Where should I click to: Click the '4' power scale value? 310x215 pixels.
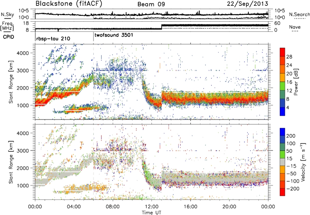(288, 108)
